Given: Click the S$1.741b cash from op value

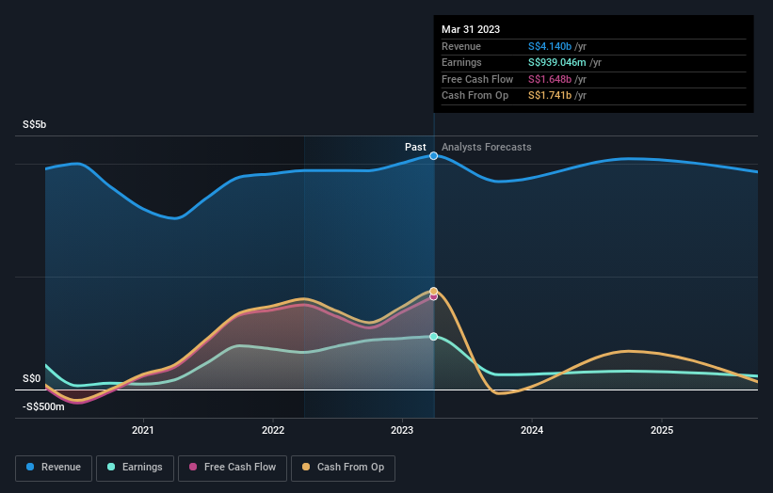Looking at the screenshot, I should [x=550, y=96].
